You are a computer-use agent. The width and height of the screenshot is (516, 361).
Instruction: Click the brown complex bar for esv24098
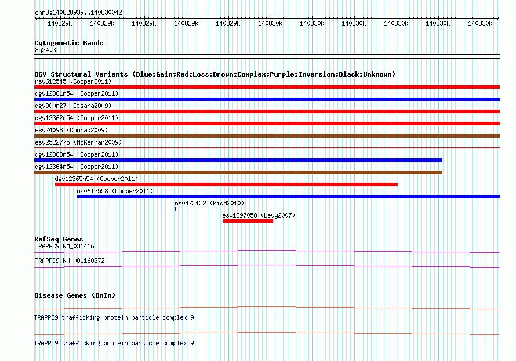[x=267, y=136]
